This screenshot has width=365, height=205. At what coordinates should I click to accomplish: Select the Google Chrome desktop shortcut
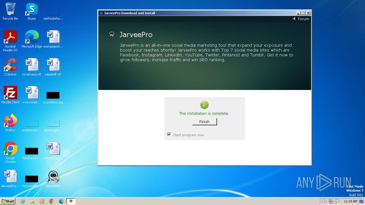pos(10,153)
